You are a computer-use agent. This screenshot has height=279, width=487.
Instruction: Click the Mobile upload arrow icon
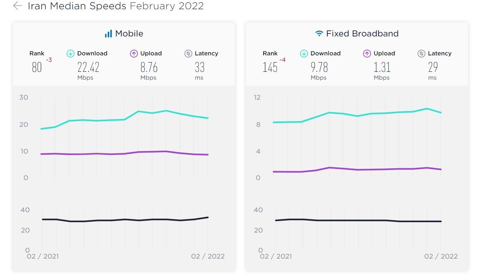click(134, 54)
